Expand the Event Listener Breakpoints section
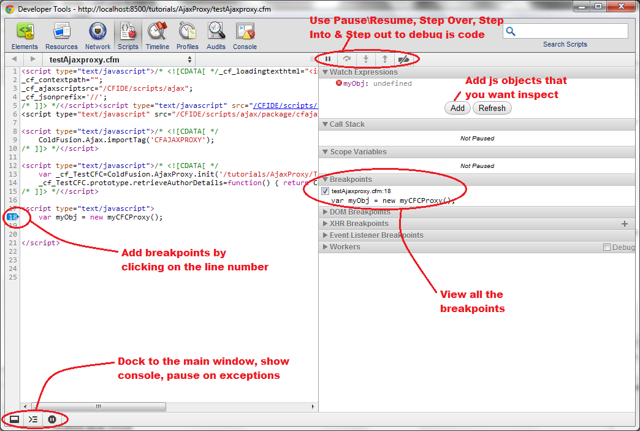The image size is (640, 431). [376, 235]
